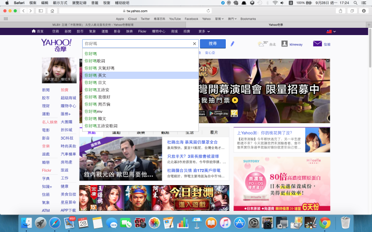Open the 書籤 menu
The width and height of the screenshot is (372, 232).
pos(95,3)
